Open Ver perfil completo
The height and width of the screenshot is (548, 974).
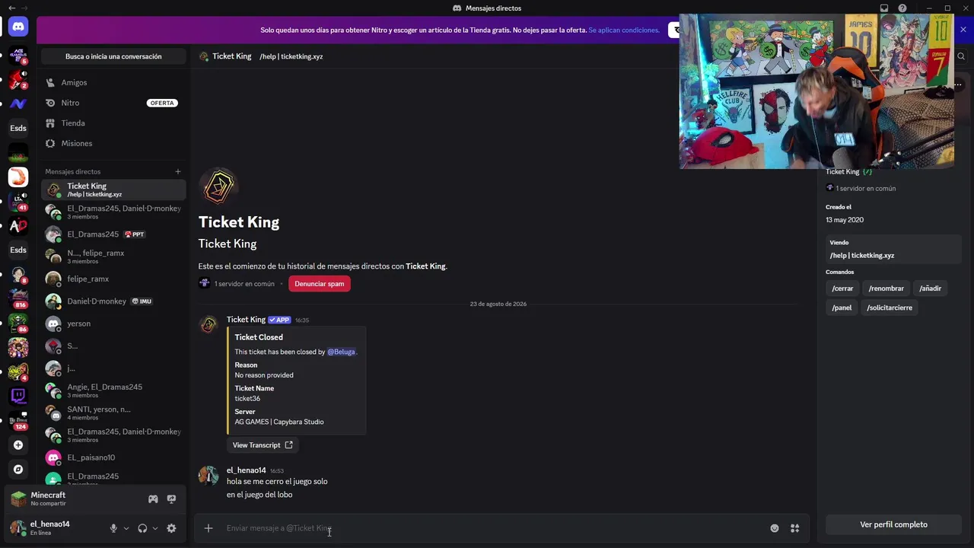point(893,524)
